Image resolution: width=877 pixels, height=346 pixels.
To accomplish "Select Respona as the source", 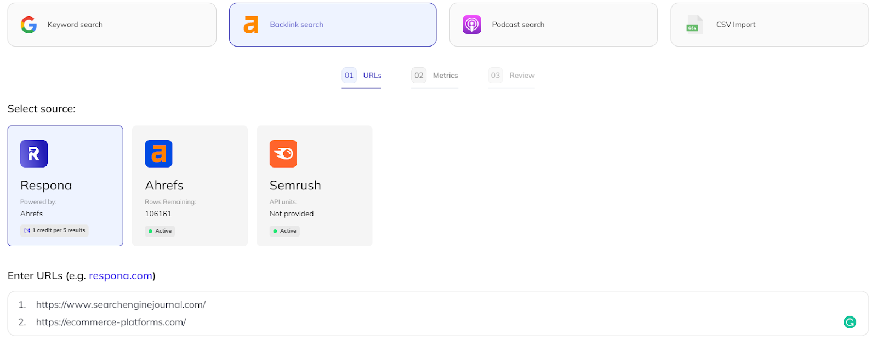I will (65, 186).
